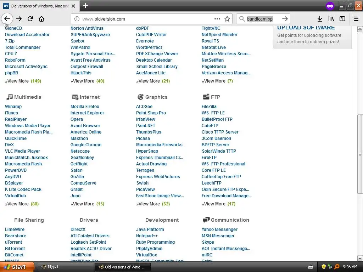Image resolution: width=363 pixels, height=272 pixels.
Task: Open the Macromedia Fireworks link
Action: point(159,144)
